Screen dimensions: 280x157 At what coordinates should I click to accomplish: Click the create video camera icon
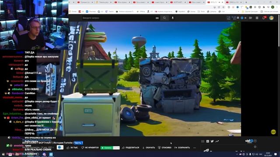[250, 18]
